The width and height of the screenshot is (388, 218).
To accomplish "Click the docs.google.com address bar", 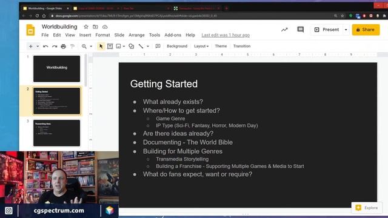I will [x=190, y=16].
